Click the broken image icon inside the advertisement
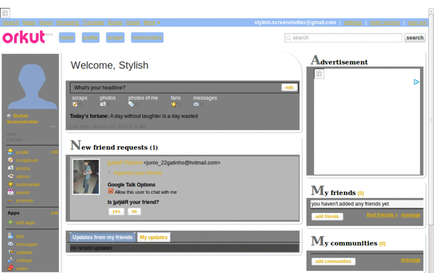Viewport: 434px width, 273px height. 319,74
